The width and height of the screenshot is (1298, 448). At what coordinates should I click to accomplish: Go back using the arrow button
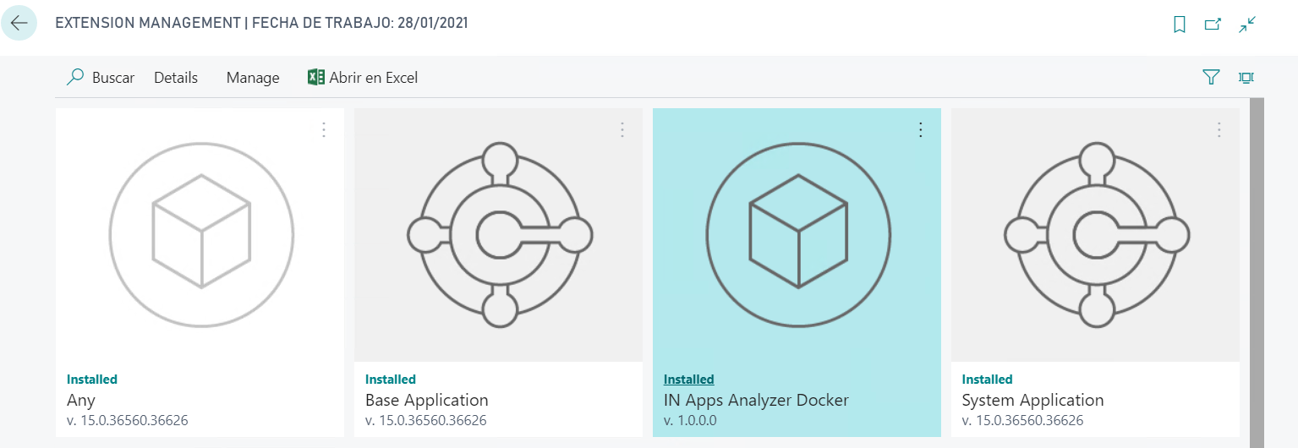[x=19, y=23]
